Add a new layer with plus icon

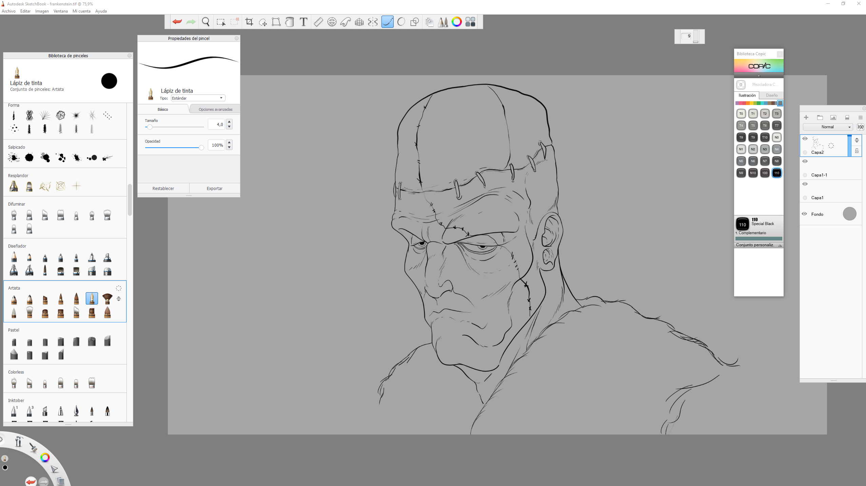[806, 118]
